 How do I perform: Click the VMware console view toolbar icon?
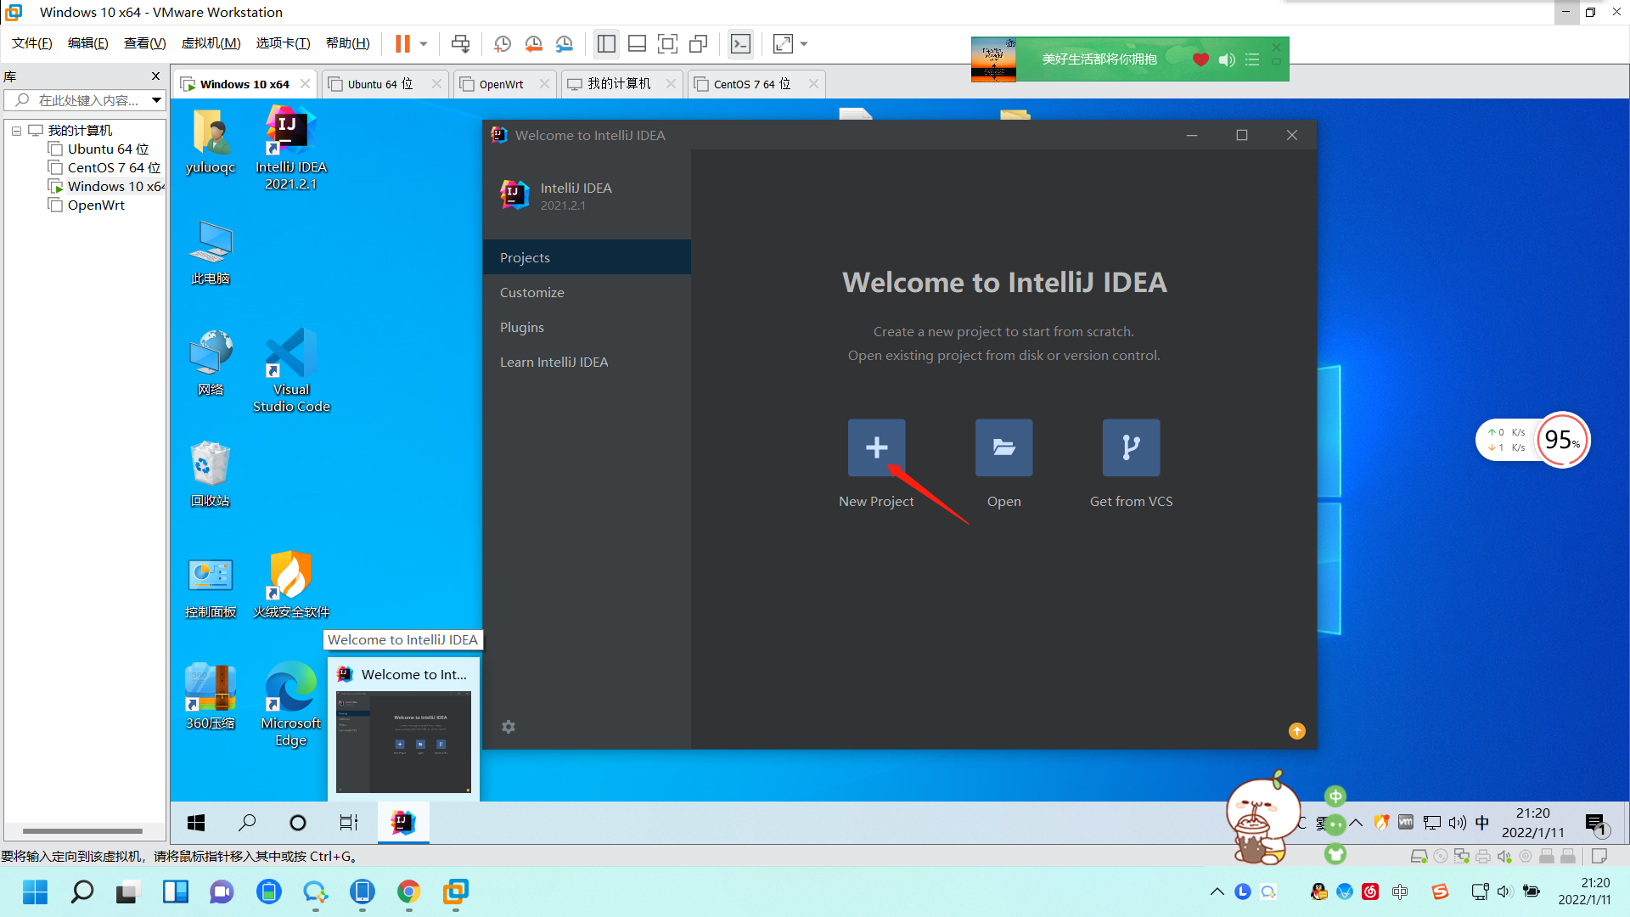click(741, 43)
